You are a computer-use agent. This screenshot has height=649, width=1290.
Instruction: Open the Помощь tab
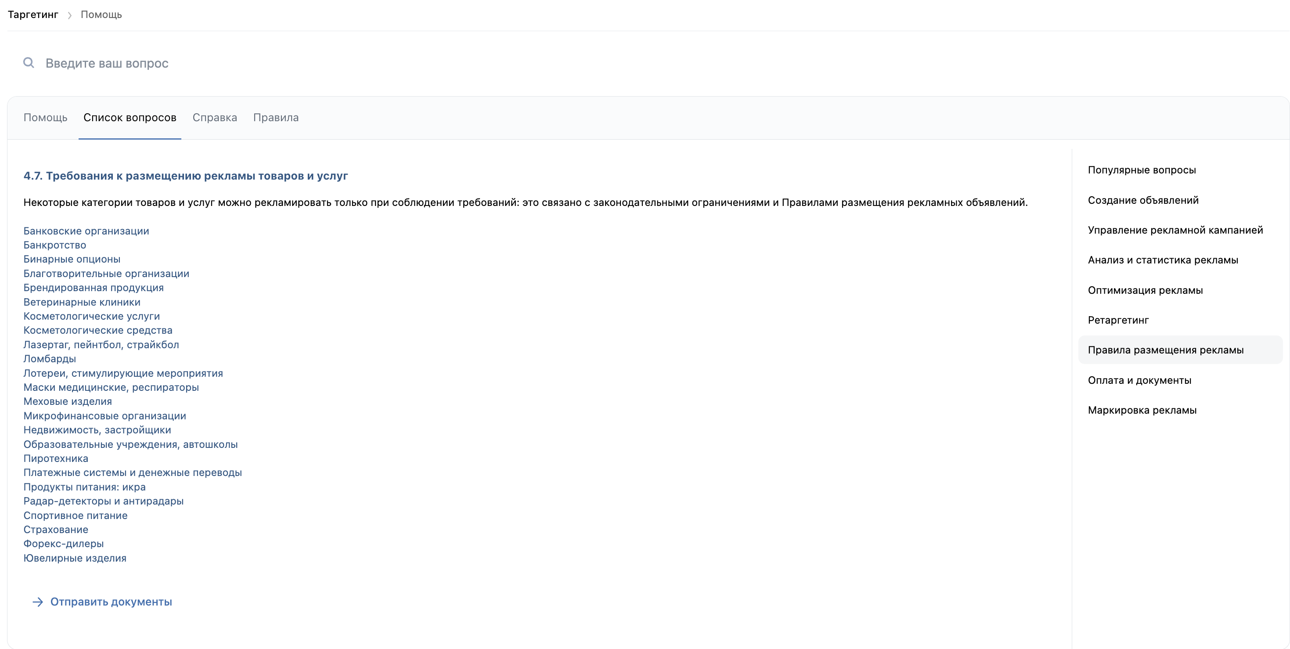[45, 118]
